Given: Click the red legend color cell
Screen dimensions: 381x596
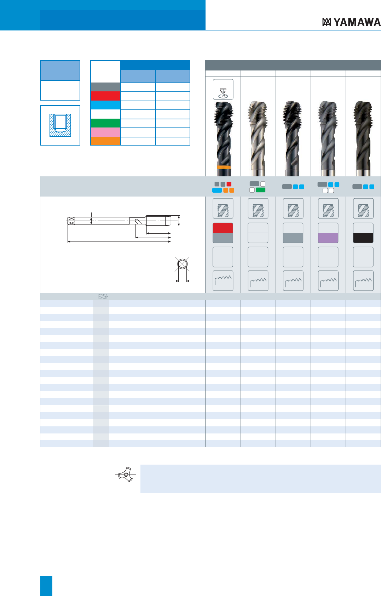Looking at the screenshot, I should [105, 96].
